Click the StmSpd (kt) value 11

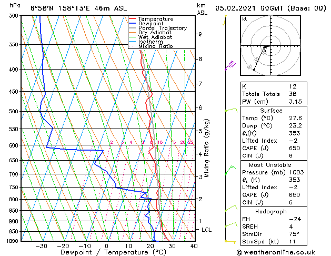[x=293, y=241]
